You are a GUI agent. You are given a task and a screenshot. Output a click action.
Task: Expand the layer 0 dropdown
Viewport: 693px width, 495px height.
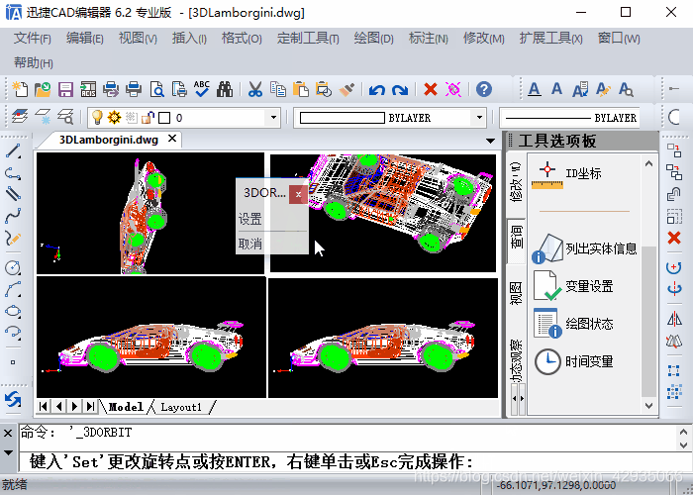[273, 118]
